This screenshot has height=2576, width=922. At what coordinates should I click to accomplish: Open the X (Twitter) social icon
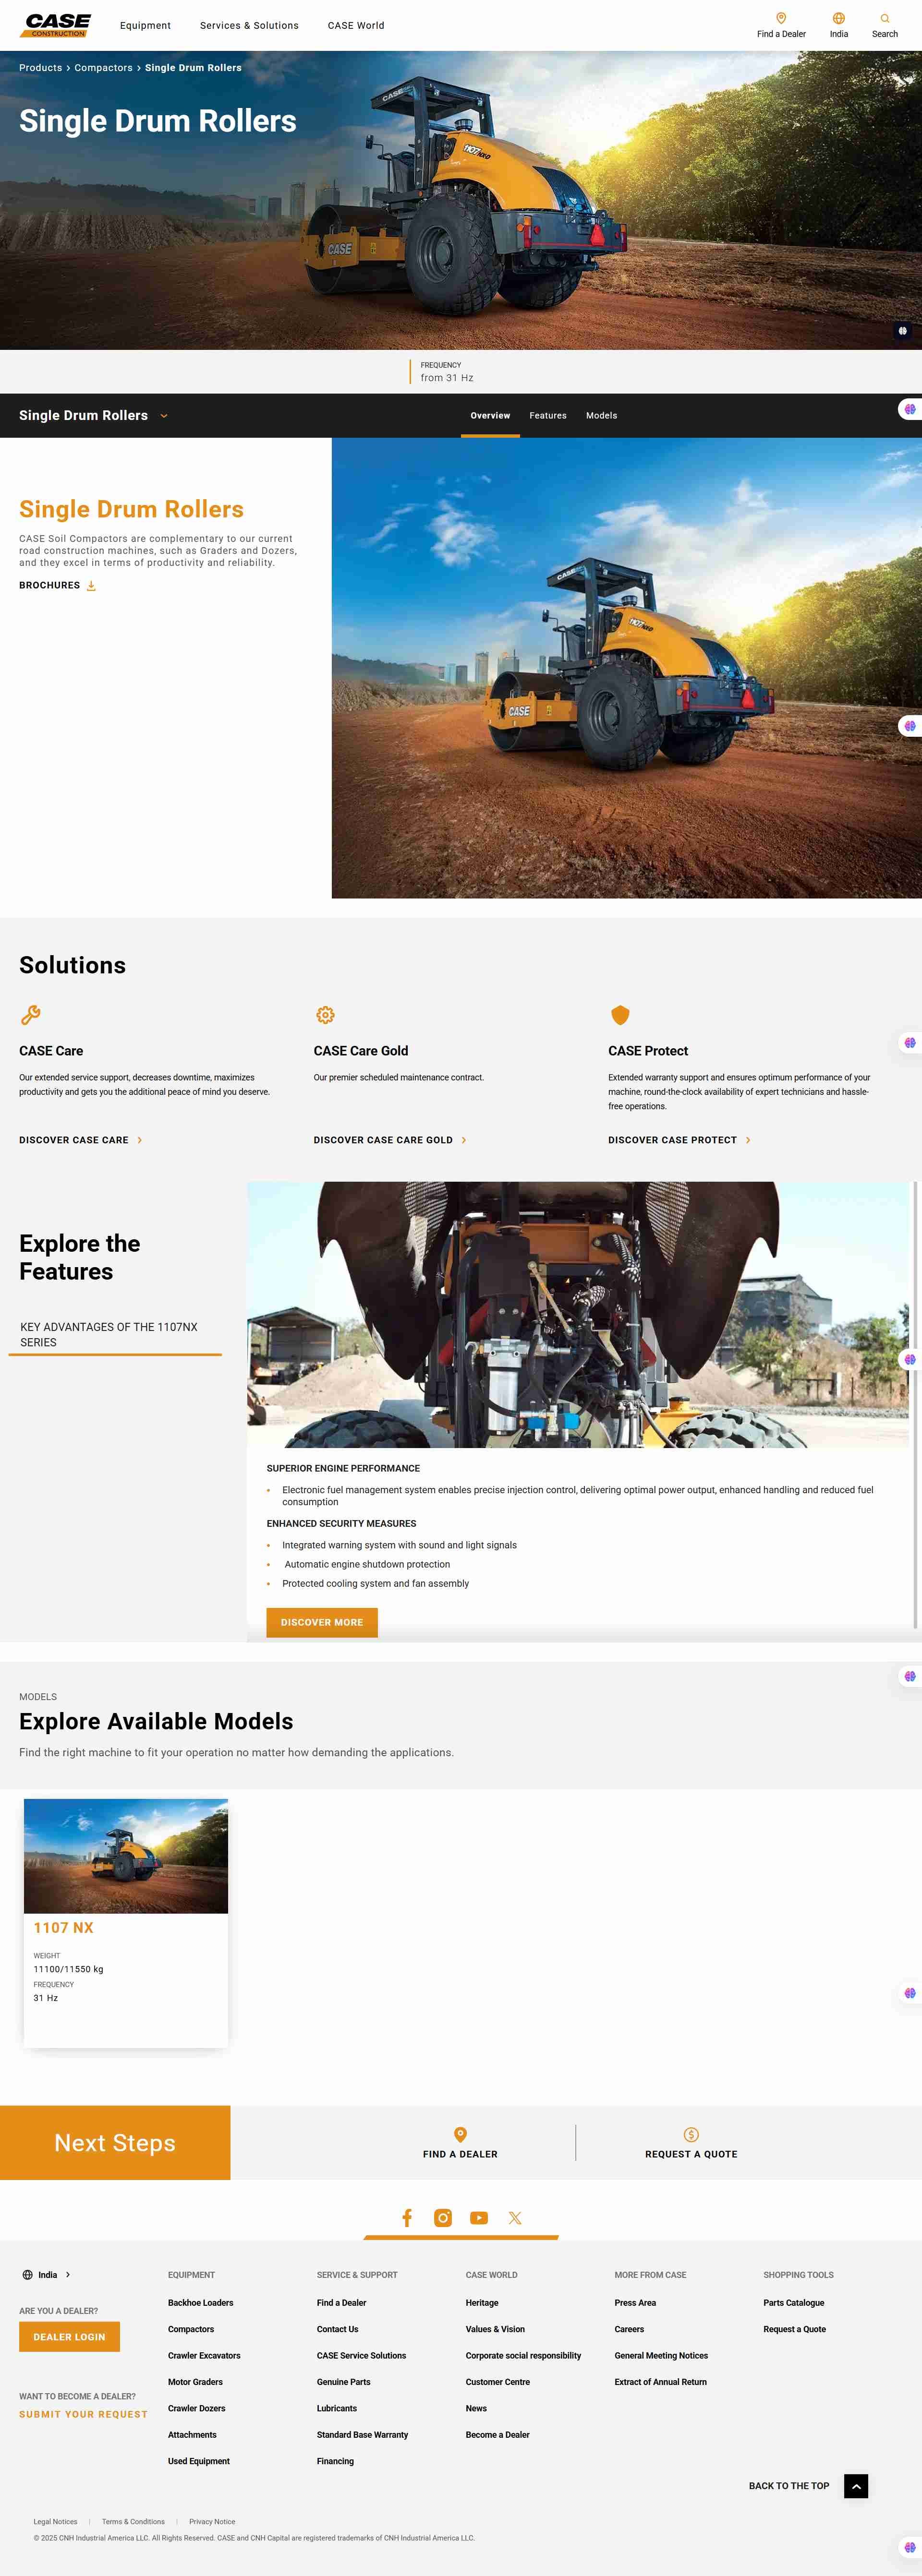[515, 2217]
